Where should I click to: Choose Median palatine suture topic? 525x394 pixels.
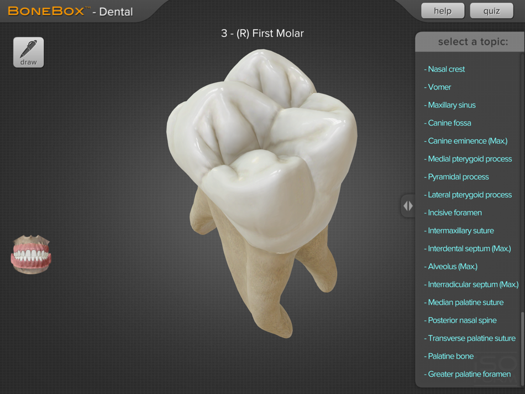[x=464, y=302]
